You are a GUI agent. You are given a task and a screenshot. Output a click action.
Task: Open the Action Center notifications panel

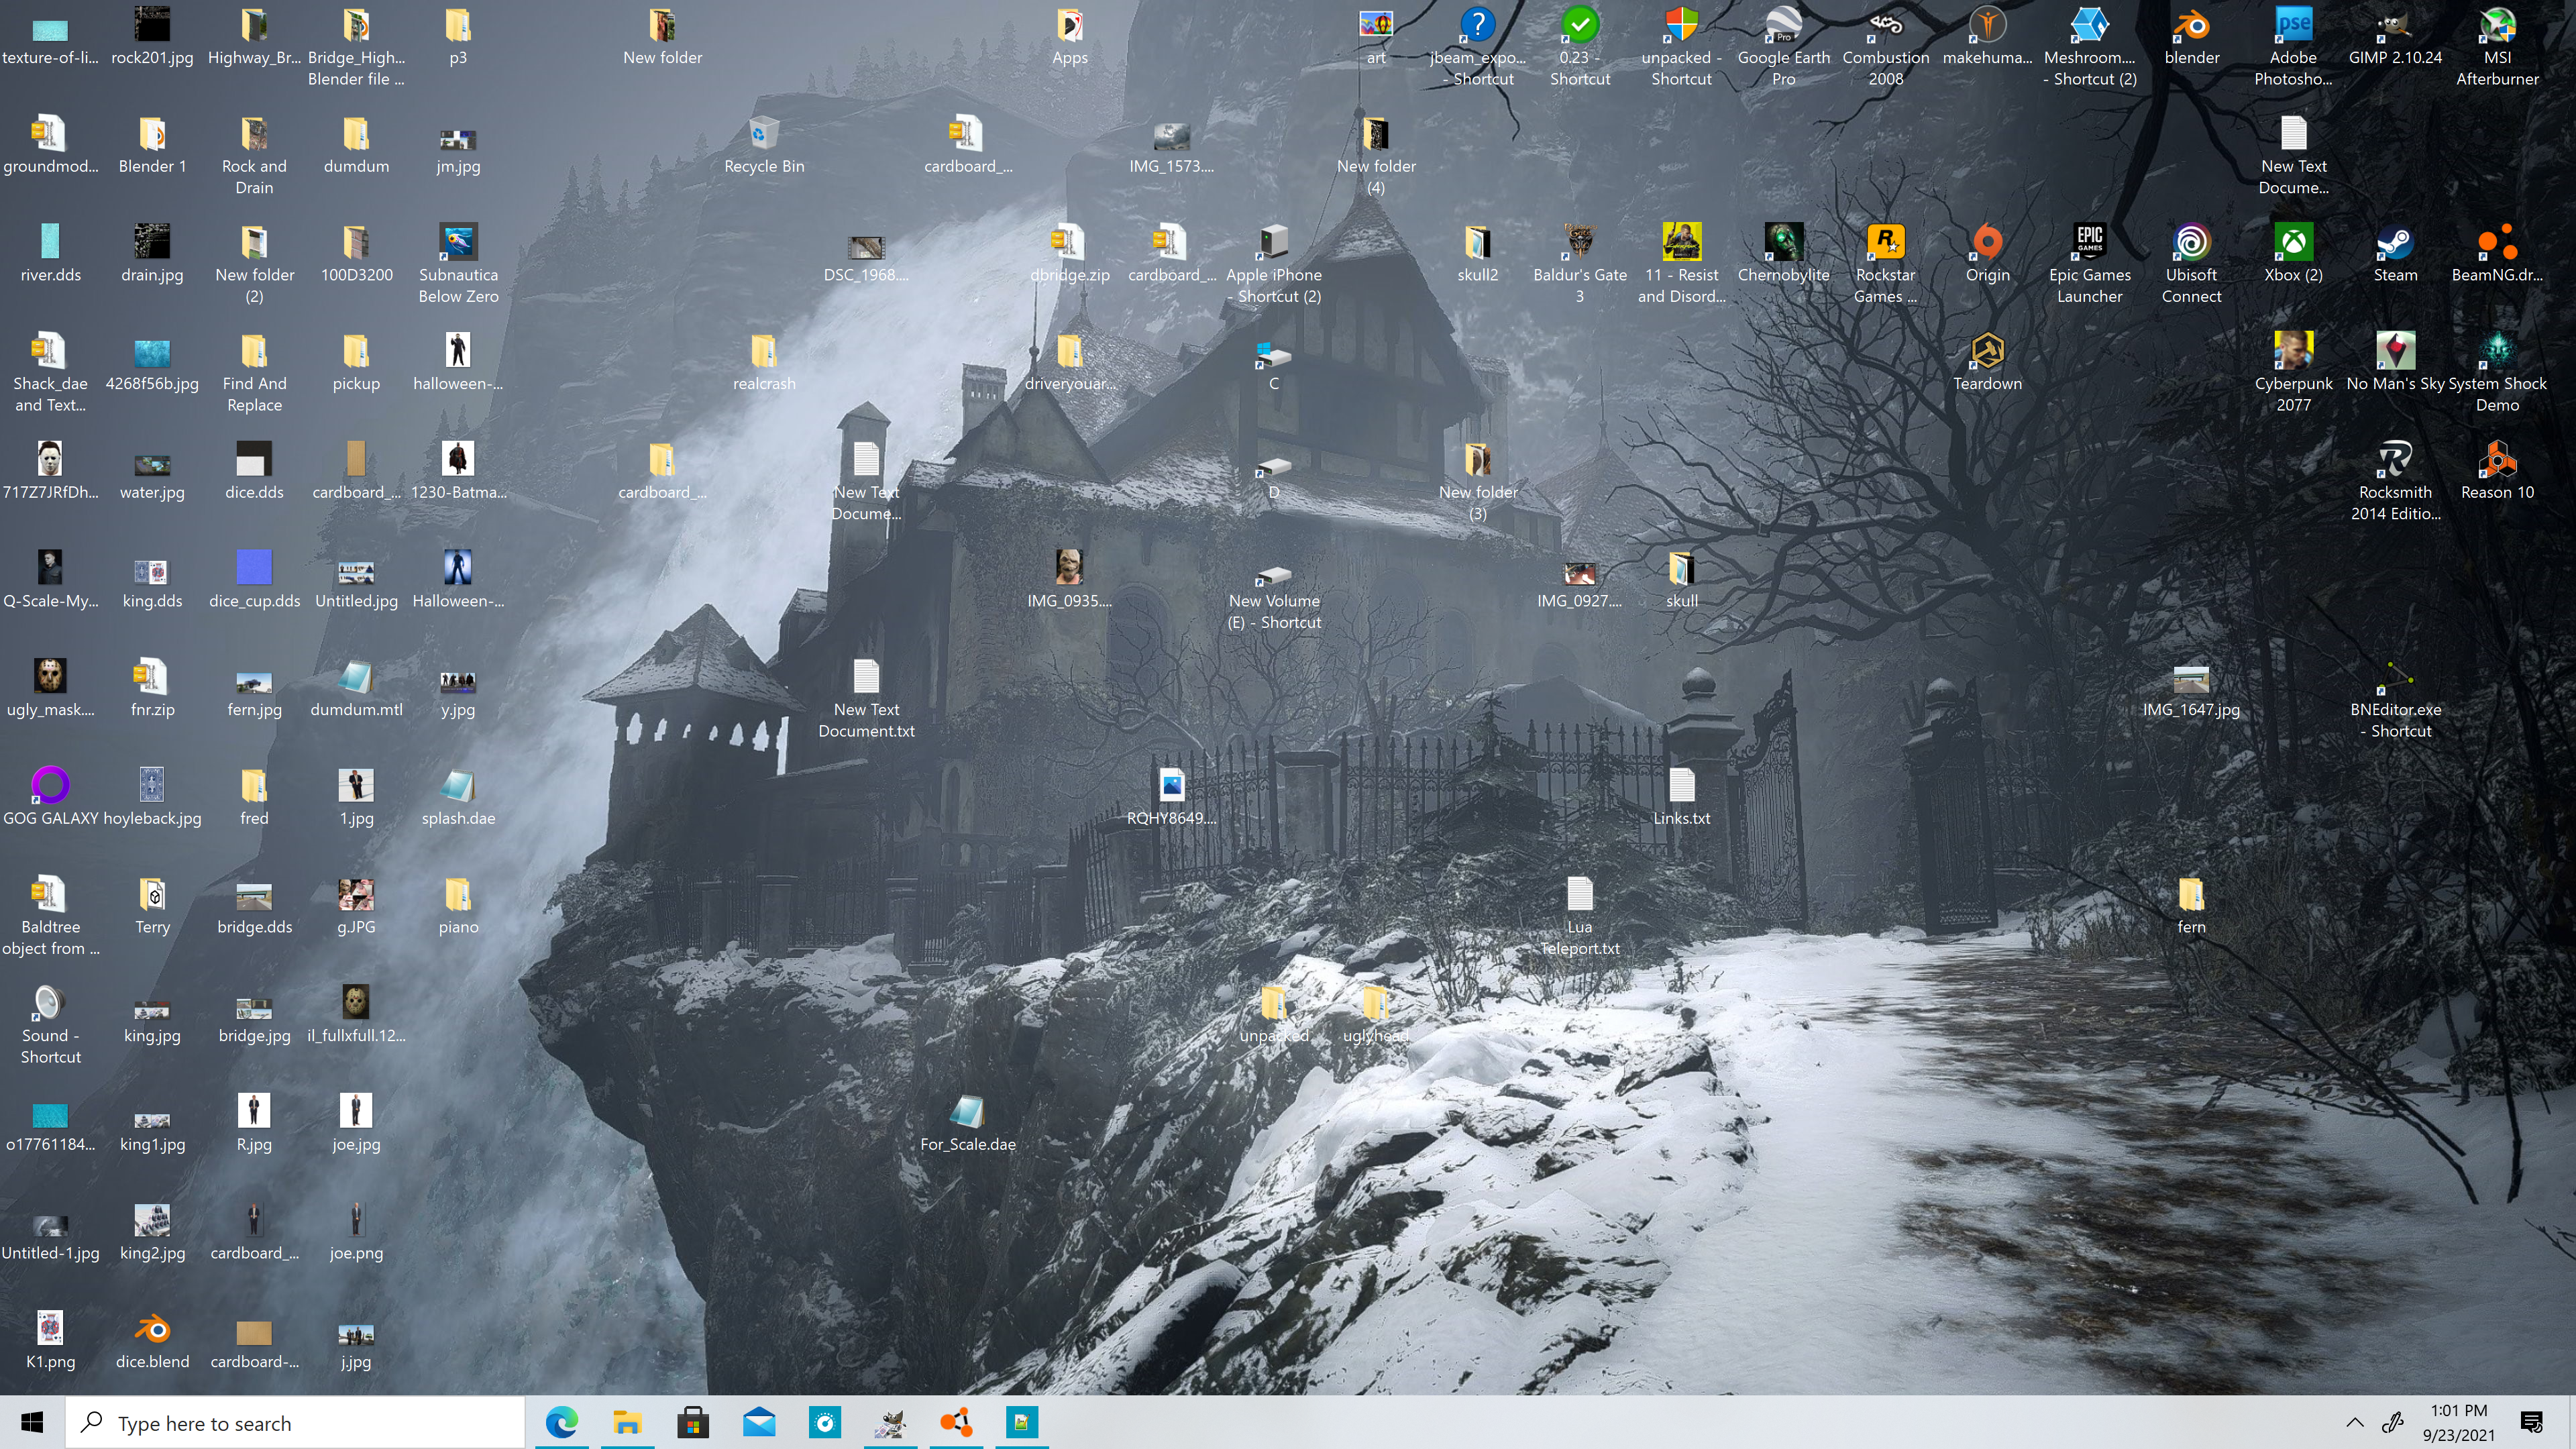2532,1422
